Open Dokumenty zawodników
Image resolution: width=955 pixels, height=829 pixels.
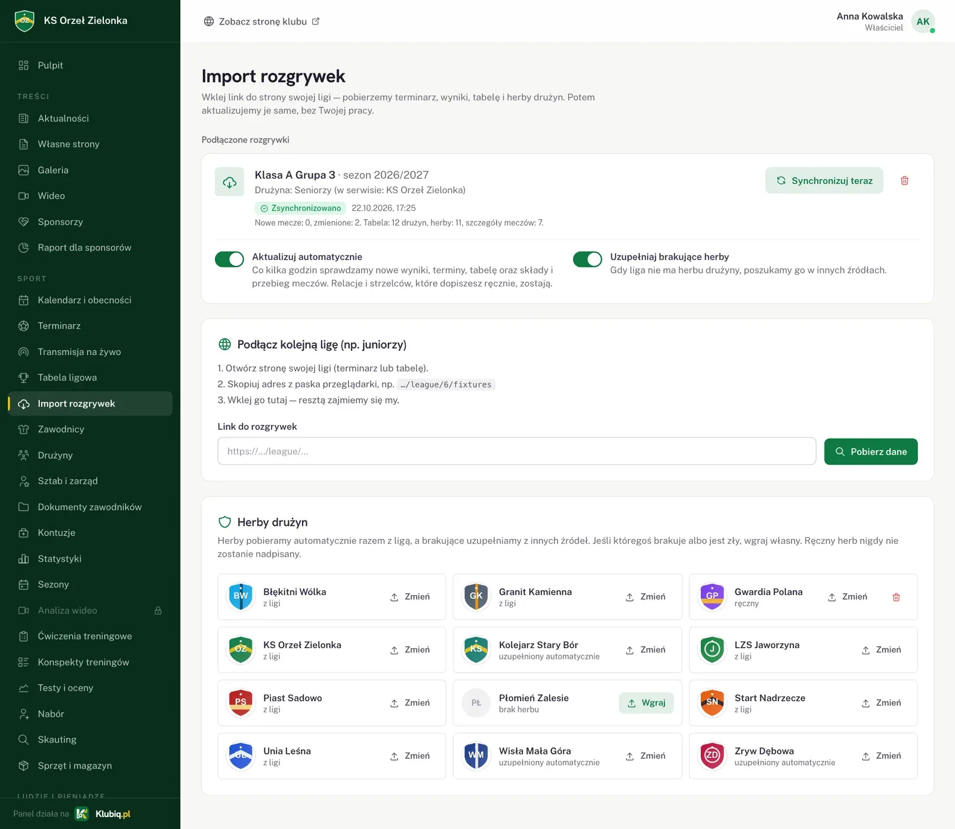pos(90,507)
